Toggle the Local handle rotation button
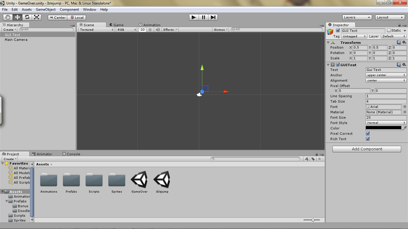 point(76,18)
